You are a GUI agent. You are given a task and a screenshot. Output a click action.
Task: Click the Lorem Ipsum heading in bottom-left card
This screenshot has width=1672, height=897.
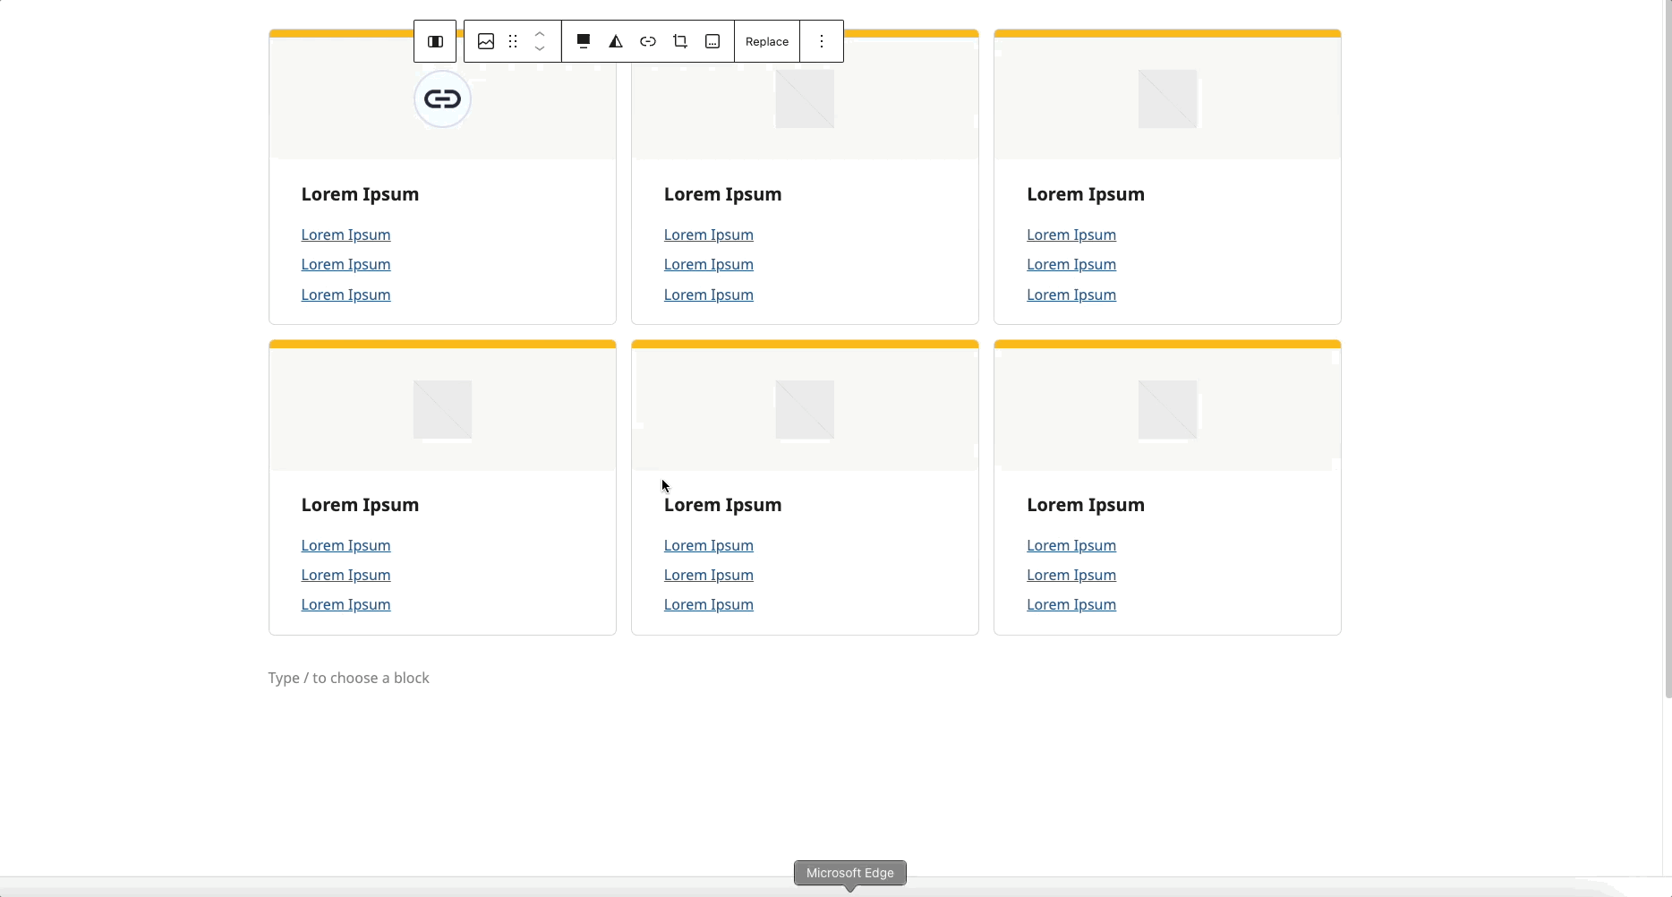pos(360,505)
